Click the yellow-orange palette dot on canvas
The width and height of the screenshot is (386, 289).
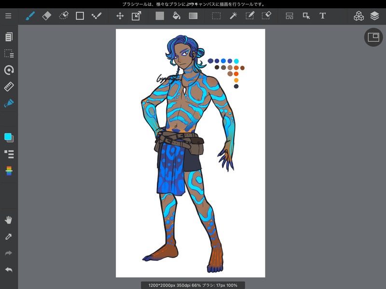click(x=236, y=80)
